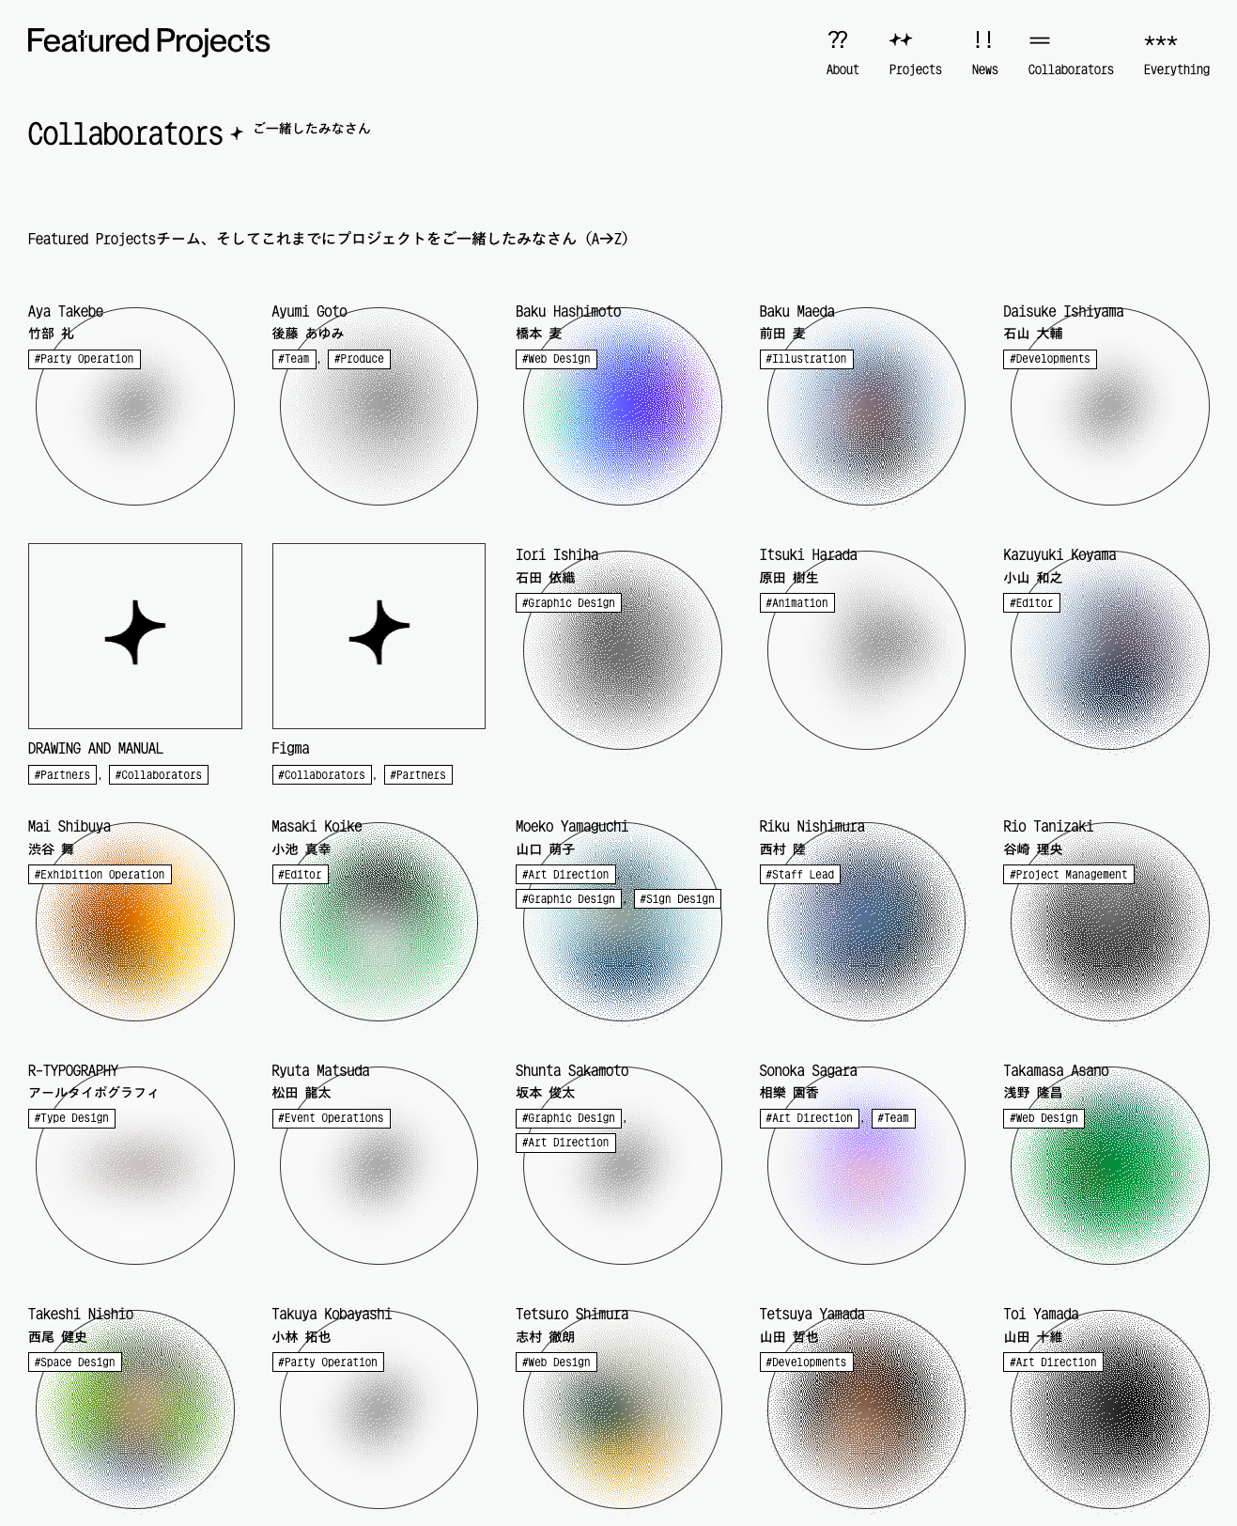
Task: Click the News exclamation marks icon
Action: pos(983,39)
